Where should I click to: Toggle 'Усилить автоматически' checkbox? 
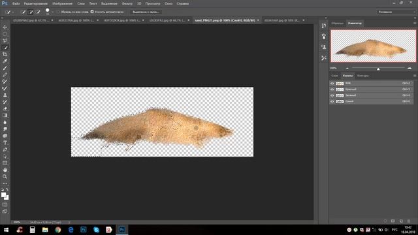point(92,12)
